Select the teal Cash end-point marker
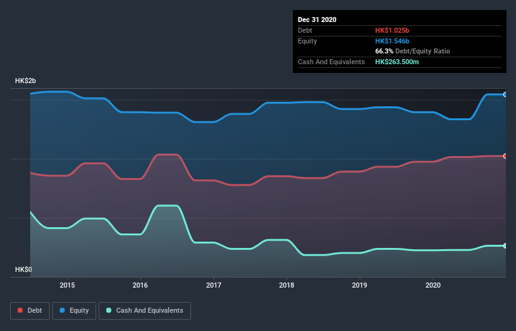 (505, 245)
